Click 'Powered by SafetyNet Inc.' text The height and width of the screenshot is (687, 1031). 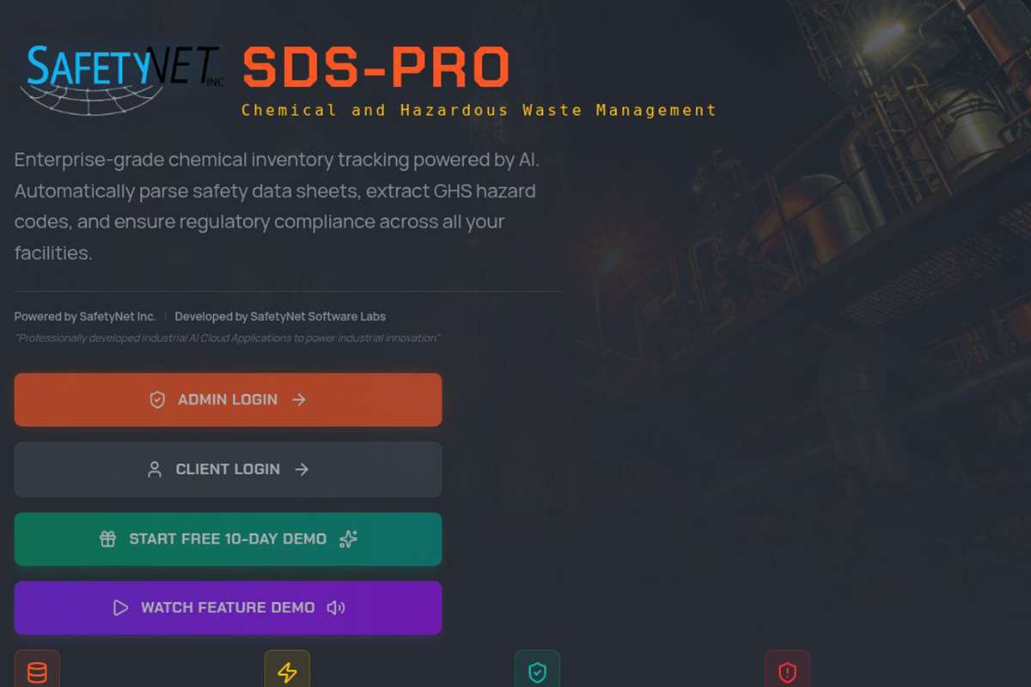point(85,317)
